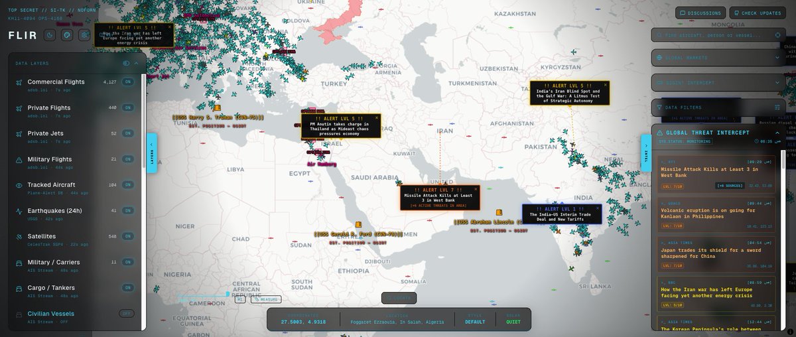The image size is (796, 337).
Task: Click the Military / Carriers ship icon
Action: 19,263
